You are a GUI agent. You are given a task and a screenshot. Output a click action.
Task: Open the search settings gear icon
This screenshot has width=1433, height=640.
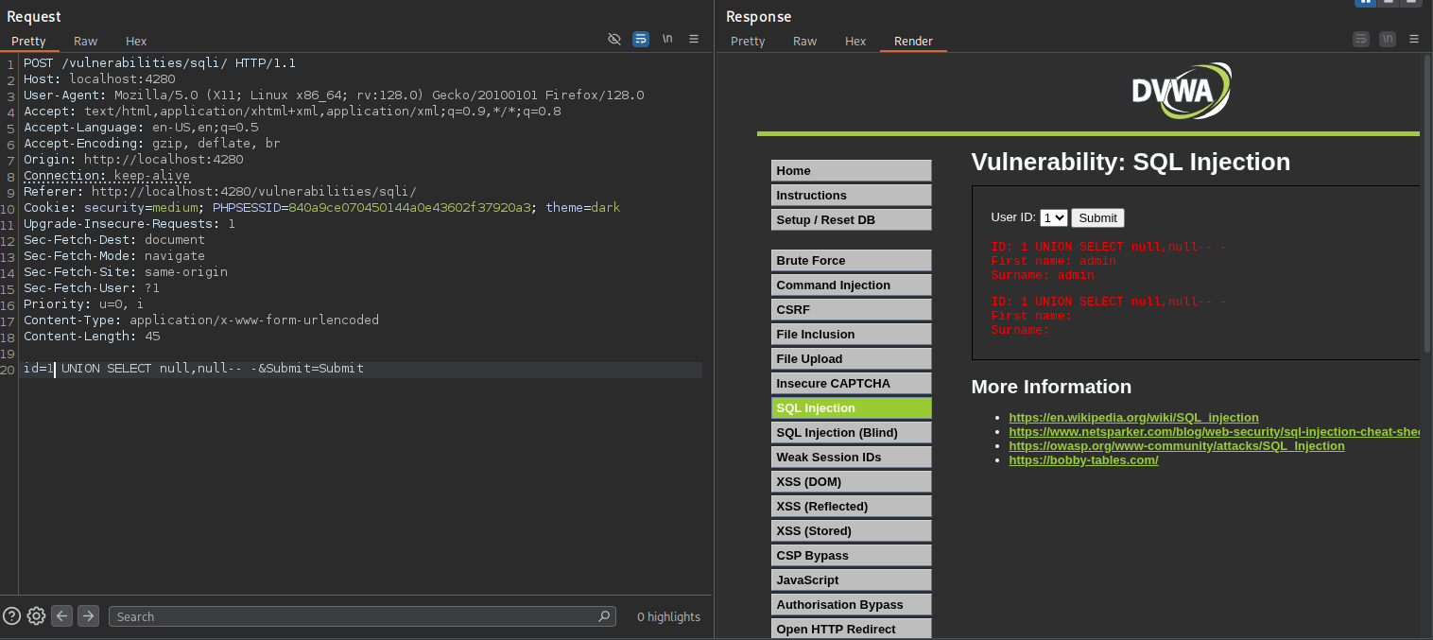pos(36,615)
